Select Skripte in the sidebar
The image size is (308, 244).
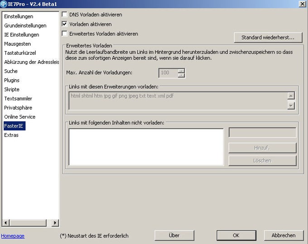[12, 89]
